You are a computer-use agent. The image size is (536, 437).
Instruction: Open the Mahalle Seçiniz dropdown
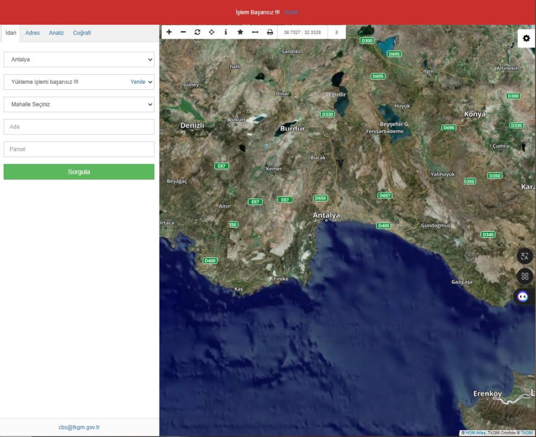[79, 104]
